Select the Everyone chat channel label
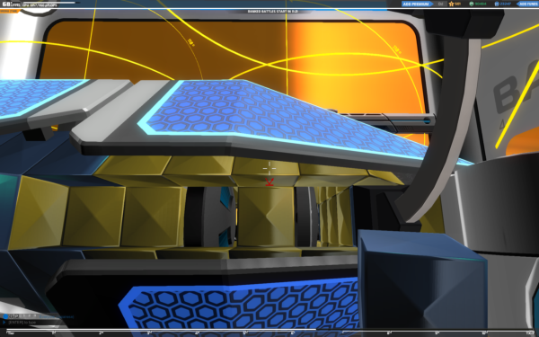The image size is (539, 337). pyautogui.click(x=57, y=316)
